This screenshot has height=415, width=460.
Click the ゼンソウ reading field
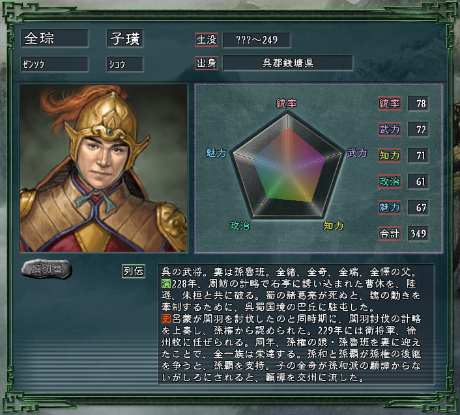[x=55, y=64]
